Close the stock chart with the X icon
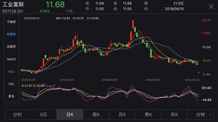Screen dimensions: 218x122 click(211, 7)
